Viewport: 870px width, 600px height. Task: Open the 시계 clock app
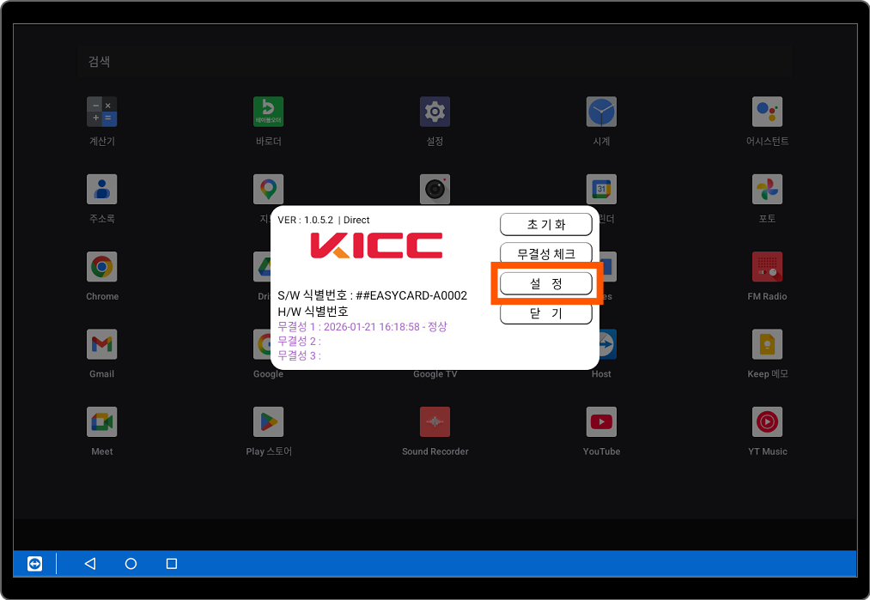601,112
